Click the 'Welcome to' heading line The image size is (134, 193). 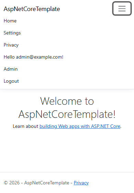[67, 101]
